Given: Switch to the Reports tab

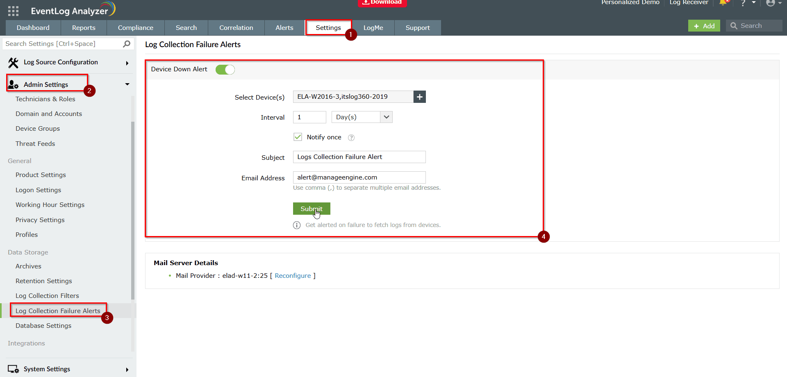Looking at the screenshot, I should click(x=84, y=28).
